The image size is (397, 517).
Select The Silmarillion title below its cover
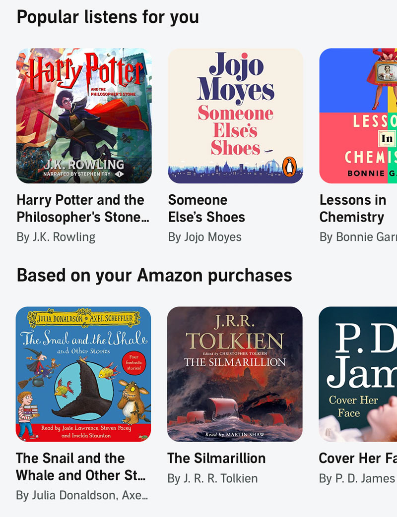[x=216, y=458]
